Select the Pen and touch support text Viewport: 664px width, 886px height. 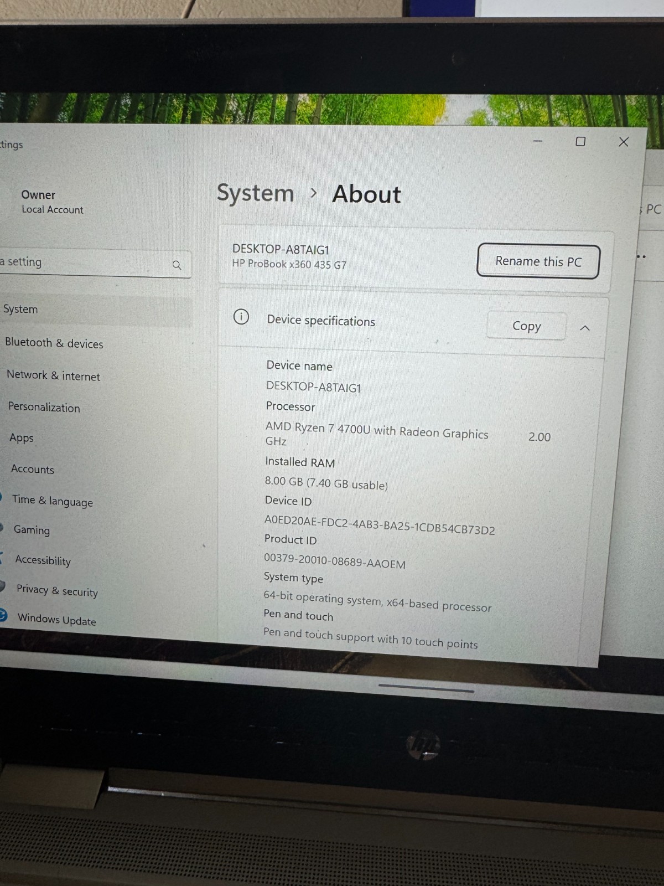coord(370,638)
